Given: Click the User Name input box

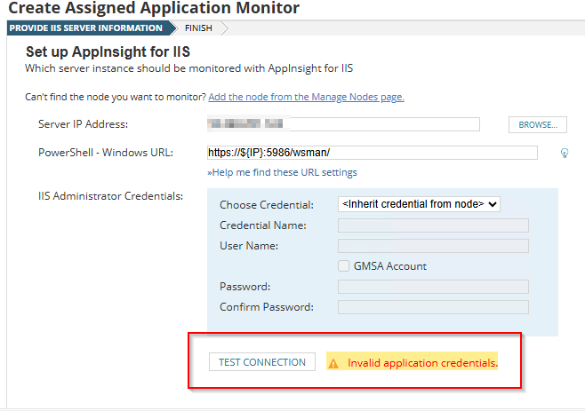Looking at the screenshot, I should [433, 246].
